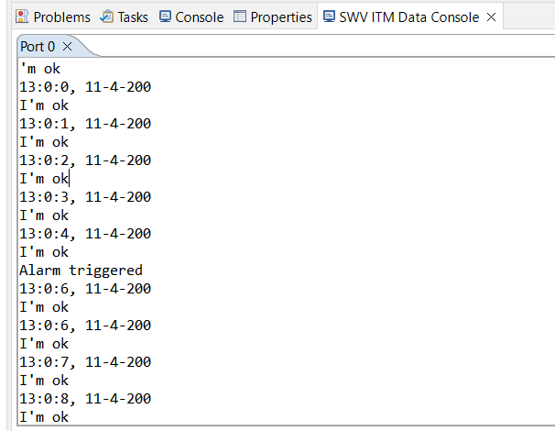Click the "13:0:2, 11-4-200" log line
The height and width of the screenshot is (431, 555).
pyautogui.click(x=85, y=160)
